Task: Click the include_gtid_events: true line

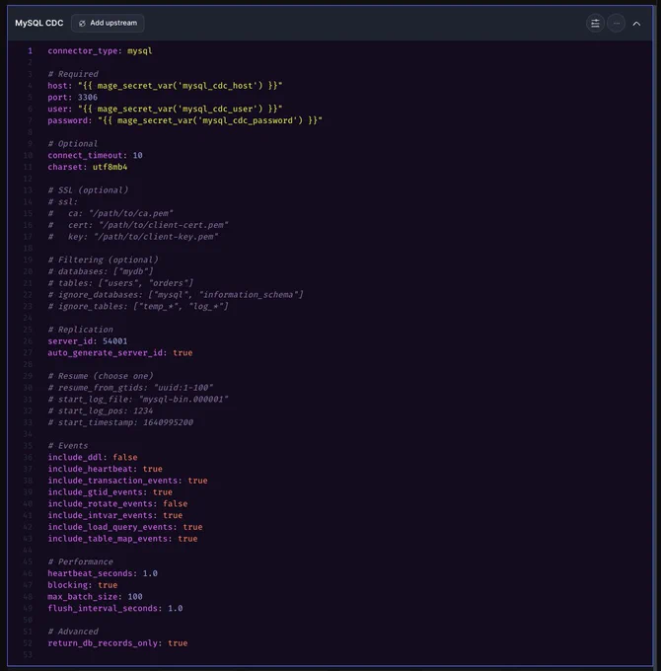Action: click(110, 492)
